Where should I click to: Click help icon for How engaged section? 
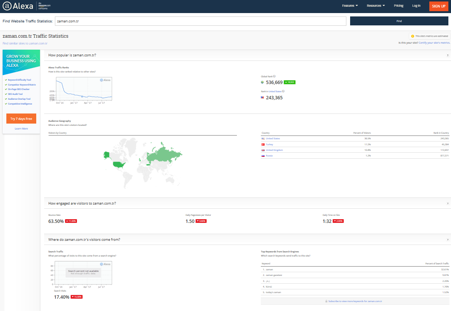[448, 203]
